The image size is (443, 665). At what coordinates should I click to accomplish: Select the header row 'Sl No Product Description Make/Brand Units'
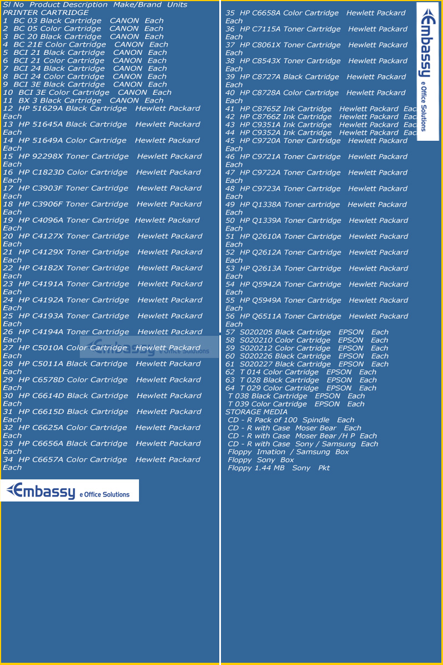[x=95, y=4]
